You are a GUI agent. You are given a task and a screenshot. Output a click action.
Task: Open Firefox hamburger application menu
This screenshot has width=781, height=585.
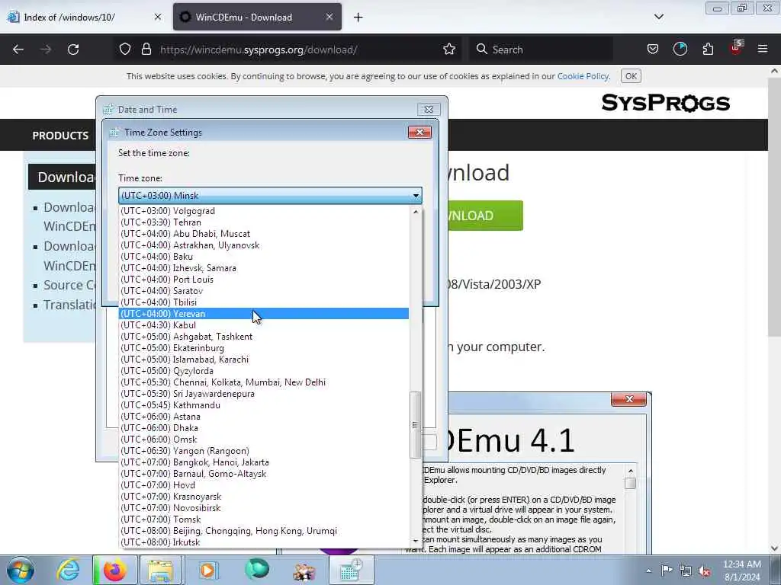(763, 50)
